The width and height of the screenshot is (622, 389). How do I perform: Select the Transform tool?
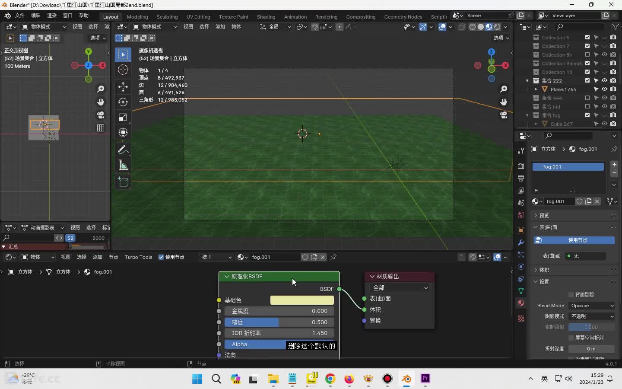click(123, 132)
